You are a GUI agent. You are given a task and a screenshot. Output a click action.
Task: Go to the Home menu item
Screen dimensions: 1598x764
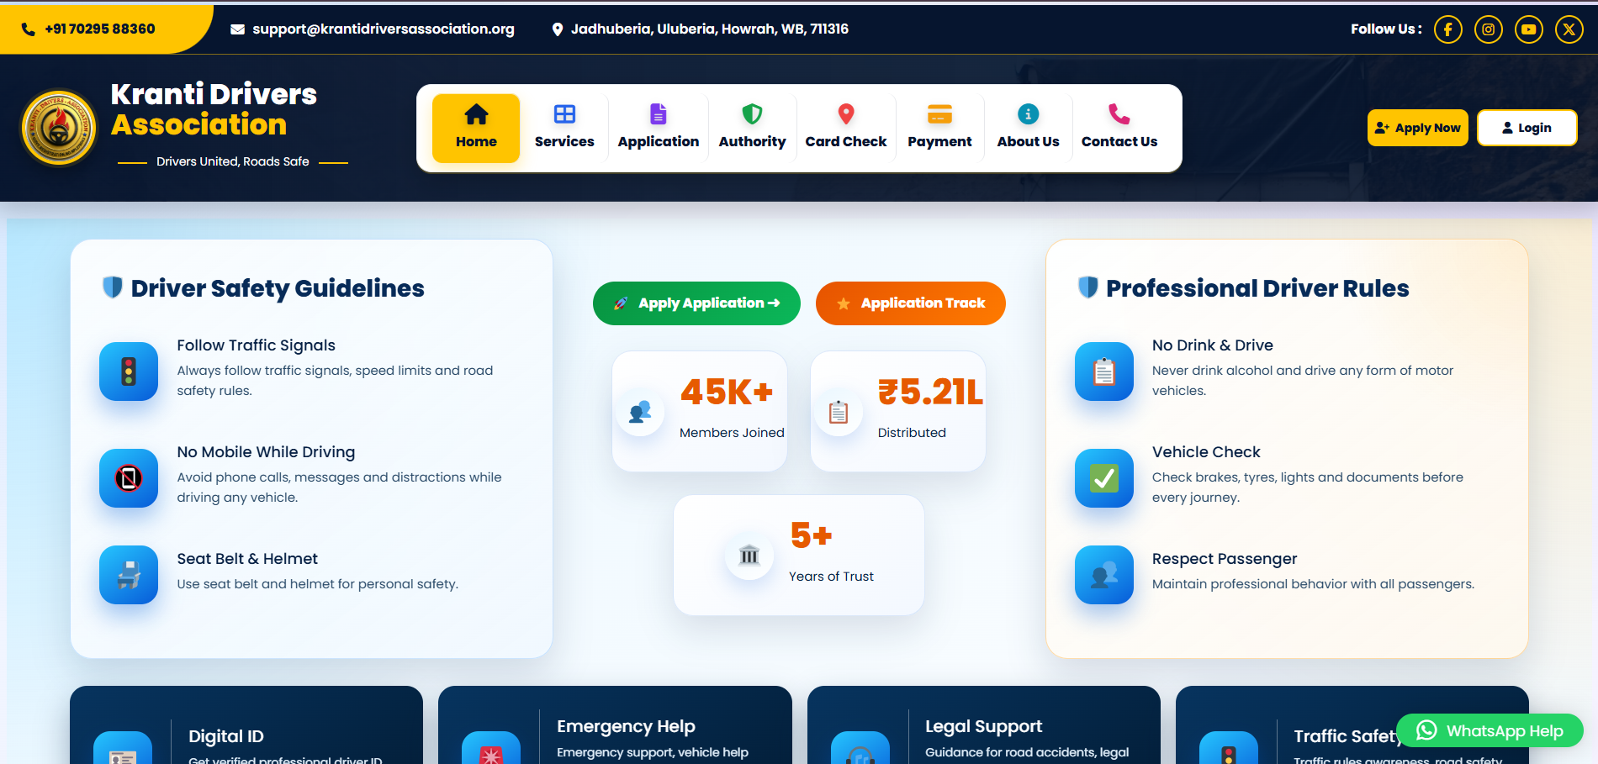(x=476, y=128)
